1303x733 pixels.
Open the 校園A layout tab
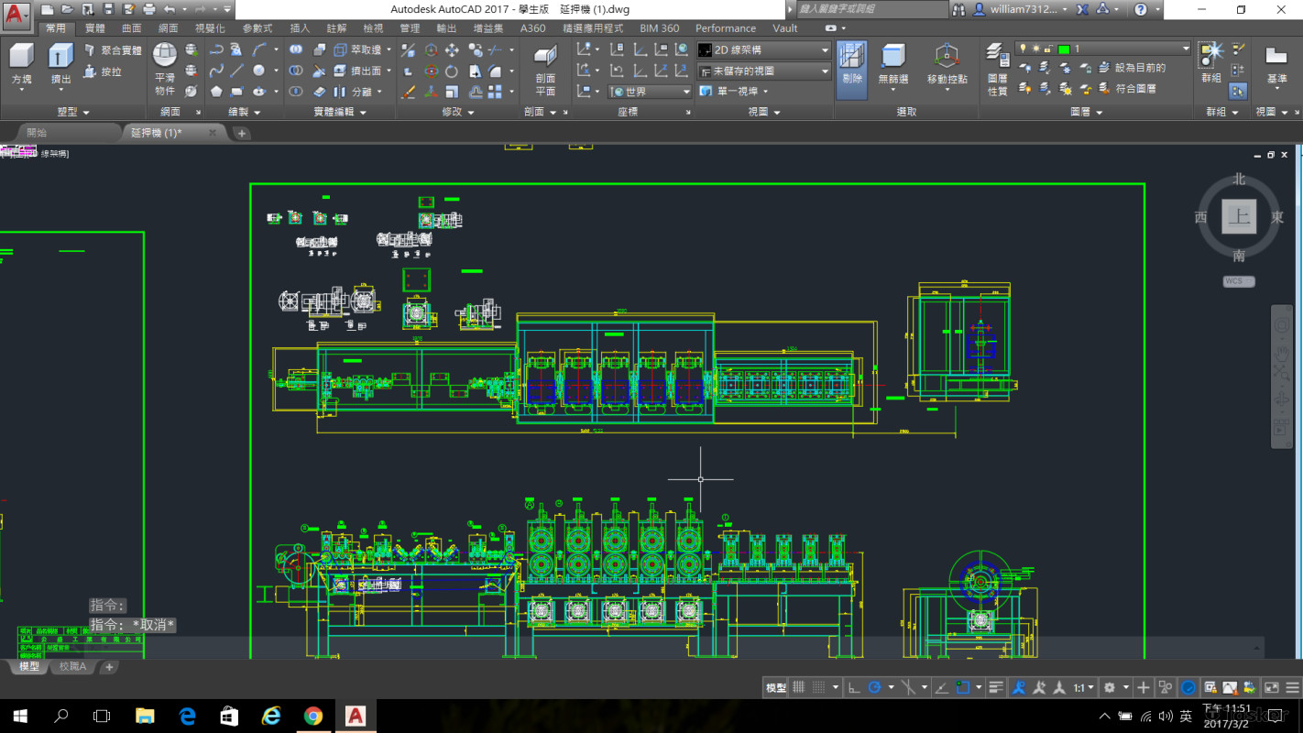(72, 667)
